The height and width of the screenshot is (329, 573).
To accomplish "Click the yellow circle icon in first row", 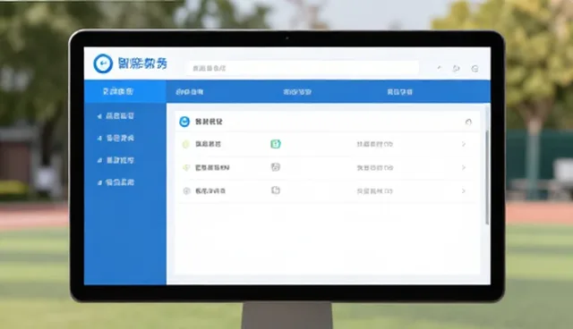I will [185, 144].
